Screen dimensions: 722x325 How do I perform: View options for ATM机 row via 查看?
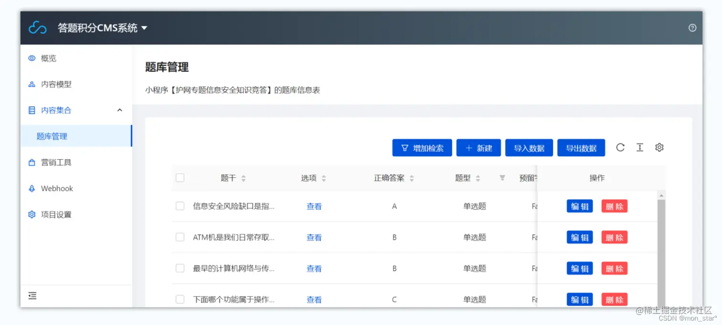tap(314, 237)
